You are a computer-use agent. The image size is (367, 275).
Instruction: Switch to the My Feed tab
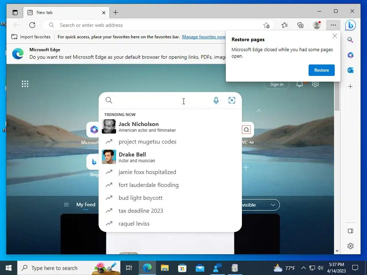[86, 204]
